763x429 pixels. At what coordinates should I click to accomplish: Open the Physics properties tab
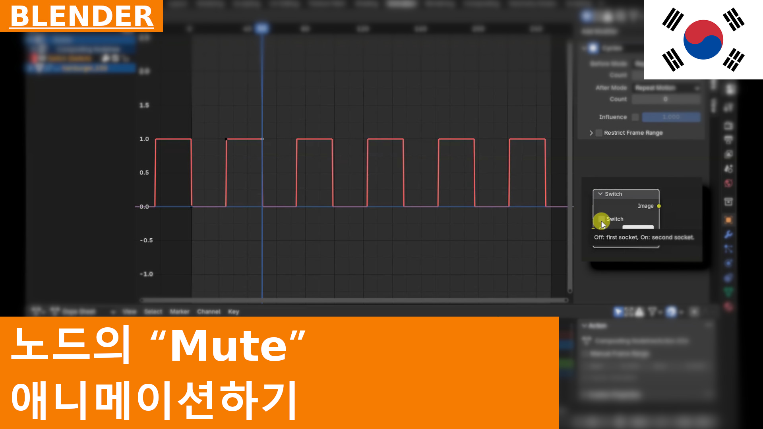coord(728,263)
